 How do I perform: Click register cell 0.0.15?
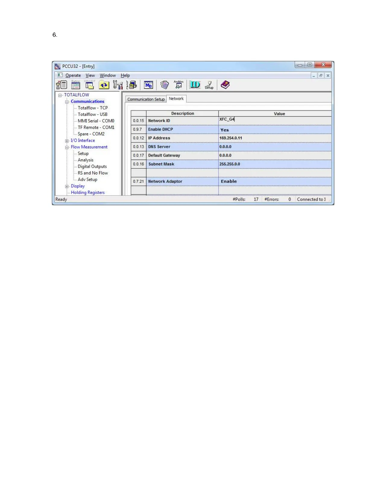[x=139, y=121]
